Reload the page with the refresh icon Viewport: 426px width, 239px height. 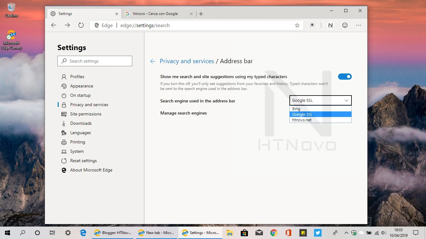81,25
